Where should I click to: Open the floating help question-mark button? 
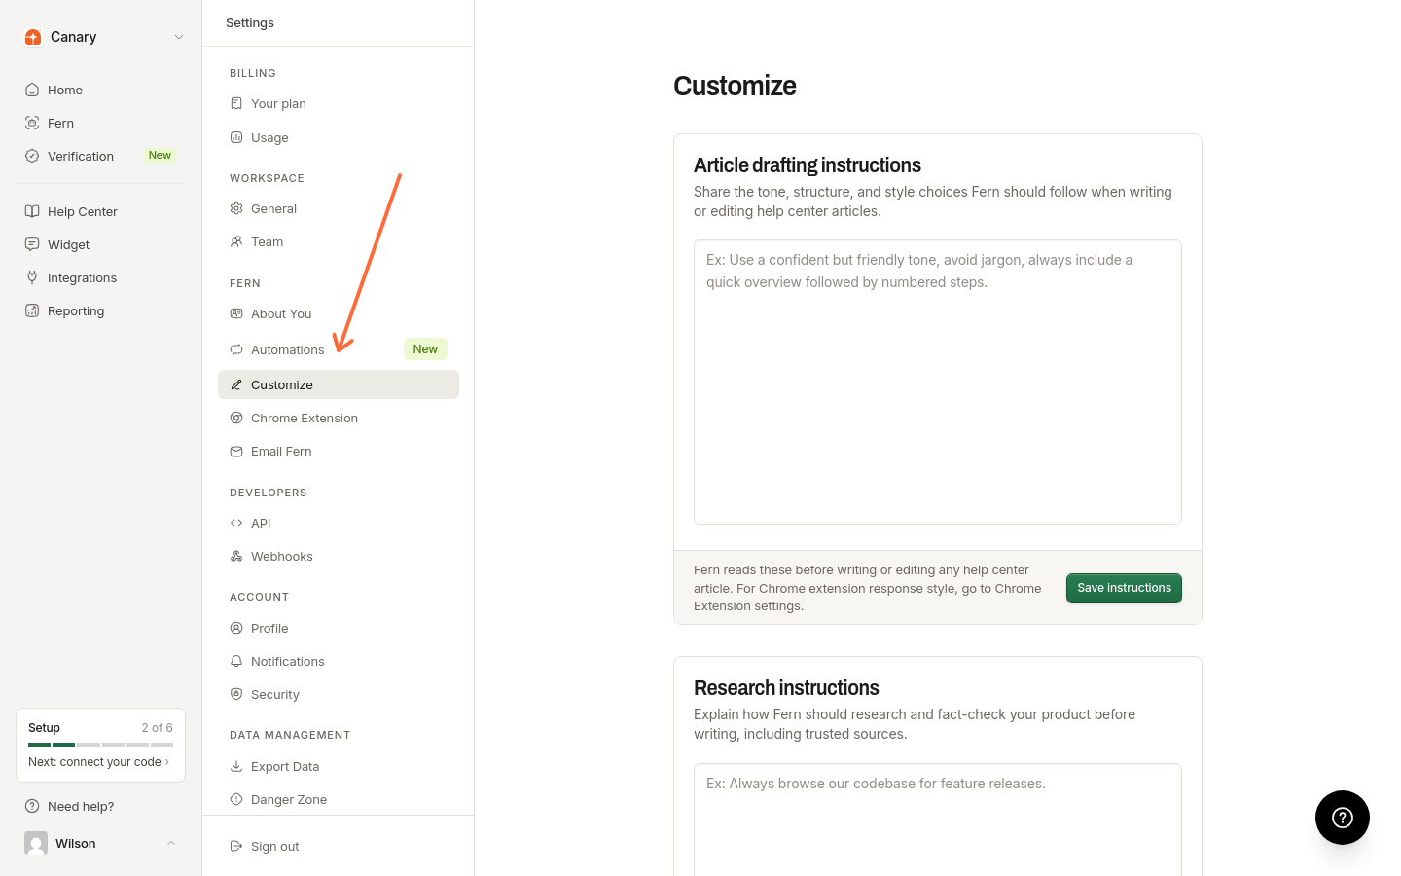[x=1343, y=818]
